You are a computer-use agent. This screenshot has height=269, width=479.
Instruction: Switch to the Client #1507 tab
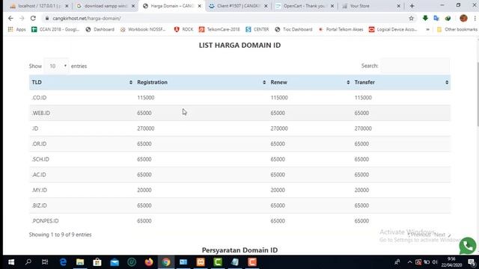tap(238, 6)
